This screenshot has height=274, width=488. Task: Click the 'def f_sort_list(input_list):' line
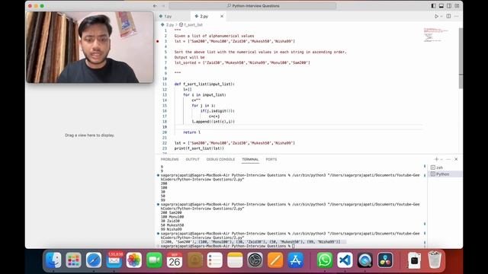tap(204, 84)
